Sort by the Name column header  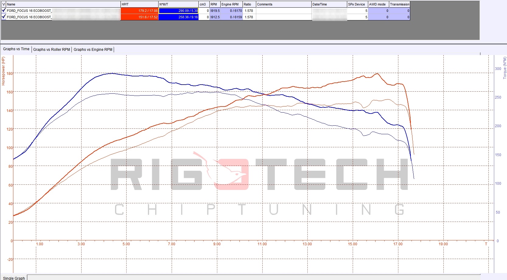tap(63, 4)
